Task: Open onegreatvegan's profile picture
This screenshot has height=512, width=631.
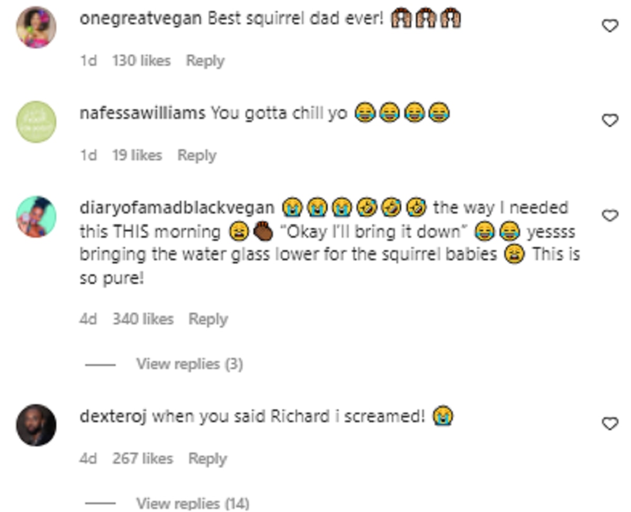Action: click(x=36, y=27)
